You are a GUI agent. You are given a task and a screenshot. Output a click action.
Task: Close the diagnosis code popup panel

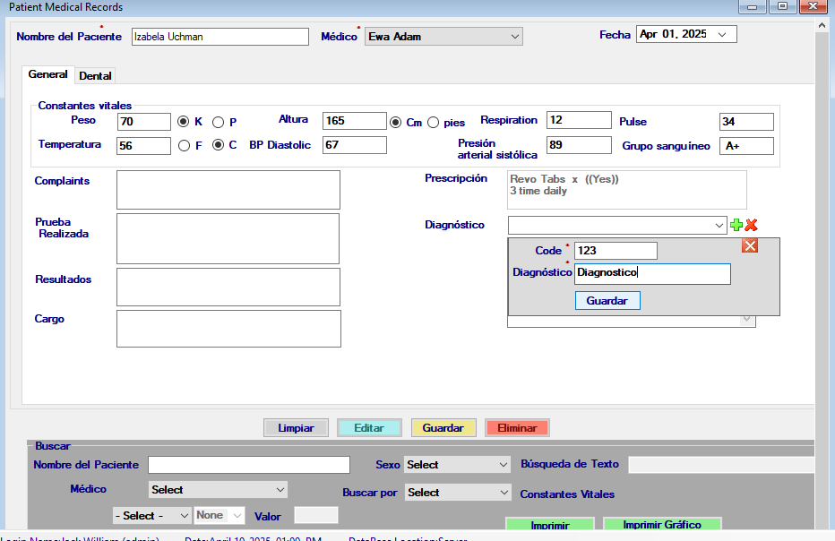coord(750,246)
